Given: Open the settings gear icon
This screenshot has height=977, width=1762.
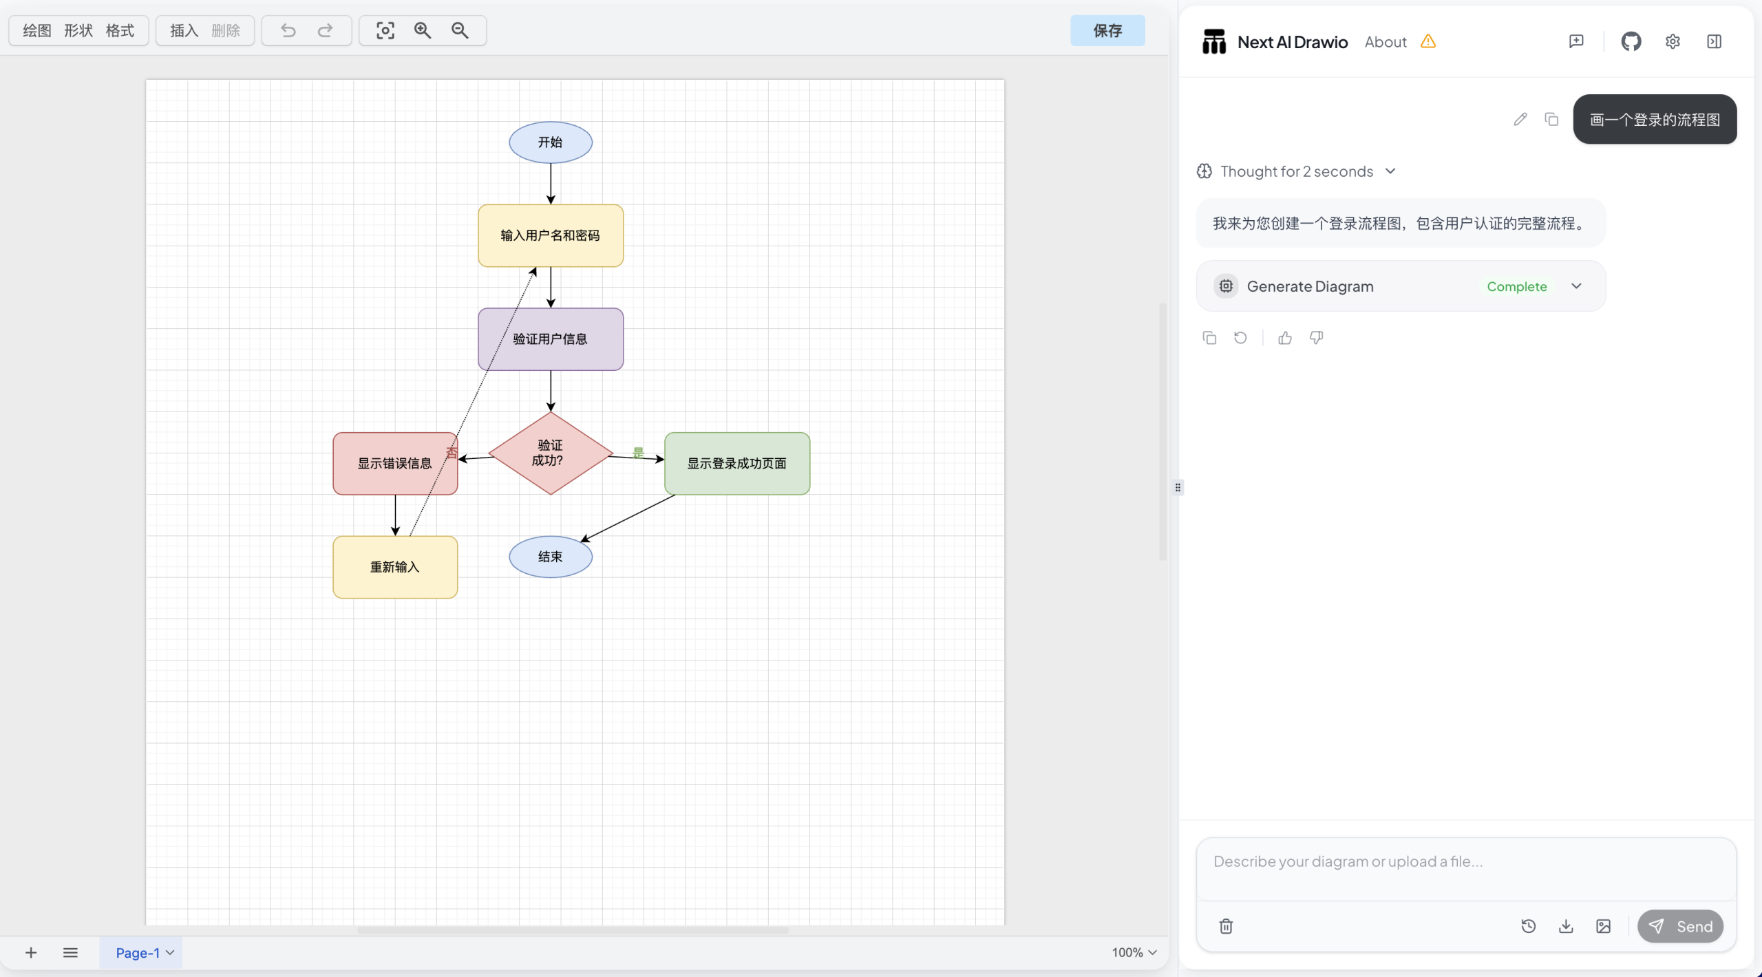Looking at the screenshot, I should [x=1673, y=41].
